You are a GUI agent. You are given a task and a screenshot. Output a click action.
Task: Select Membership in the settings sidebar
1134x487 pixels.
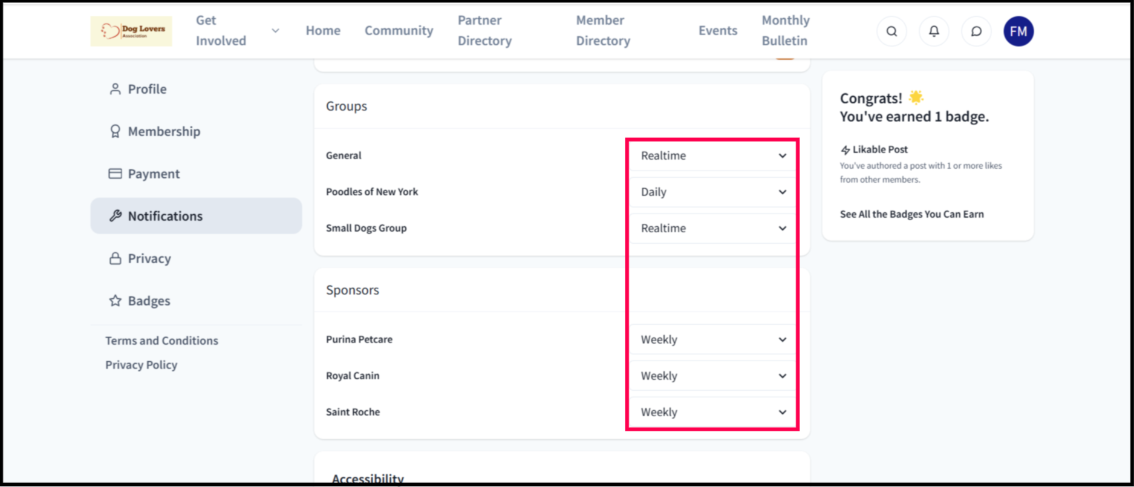[196, 131]
